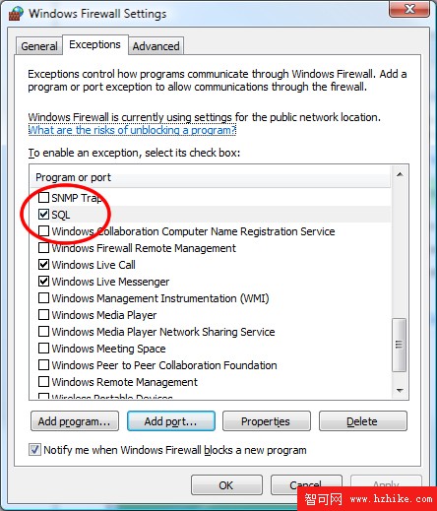
Task: Switch to the General tab
Action: pos(39,46)
